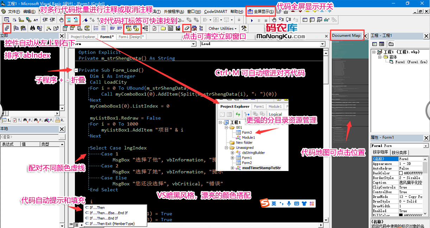The width and height of the screenshot is (430, 228).
Task: Click the Break pause icon
Action: (259, 20)
